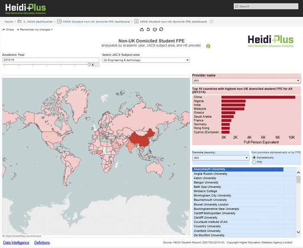The height and width of the screenshot is (248, 303).
Task: Select the FPE sort radio button
Action: [254, 162]
